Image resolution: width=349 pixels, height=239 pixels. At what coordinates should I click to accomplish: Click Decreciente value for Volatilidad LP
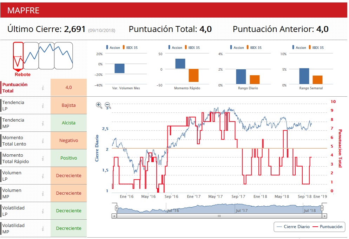68,211
